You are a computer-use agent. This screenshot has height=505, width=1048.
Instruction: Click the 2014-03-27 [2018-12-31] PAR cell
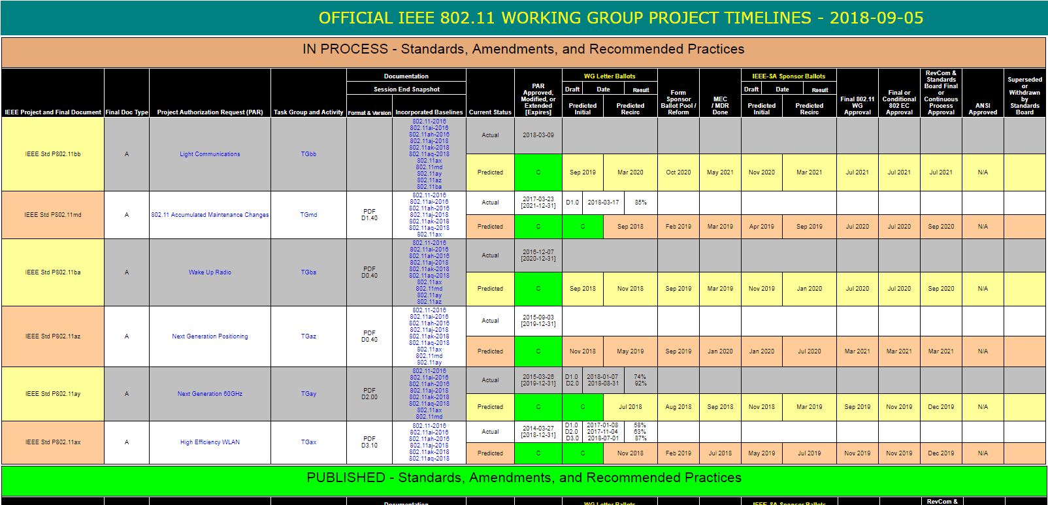tap(538, 432)
